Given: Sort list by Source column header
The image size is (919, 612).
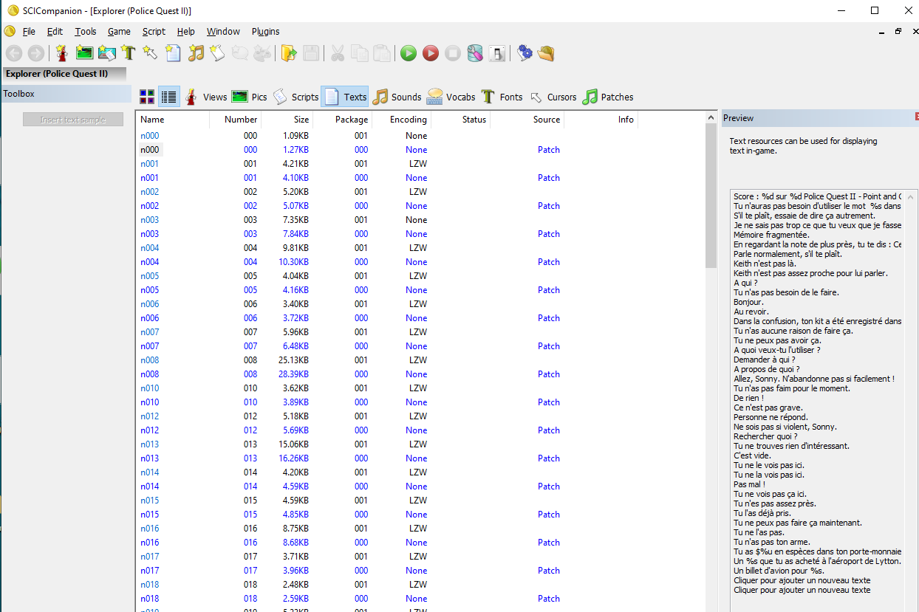Looking at the screenshot, I should (x=527, y=120).
